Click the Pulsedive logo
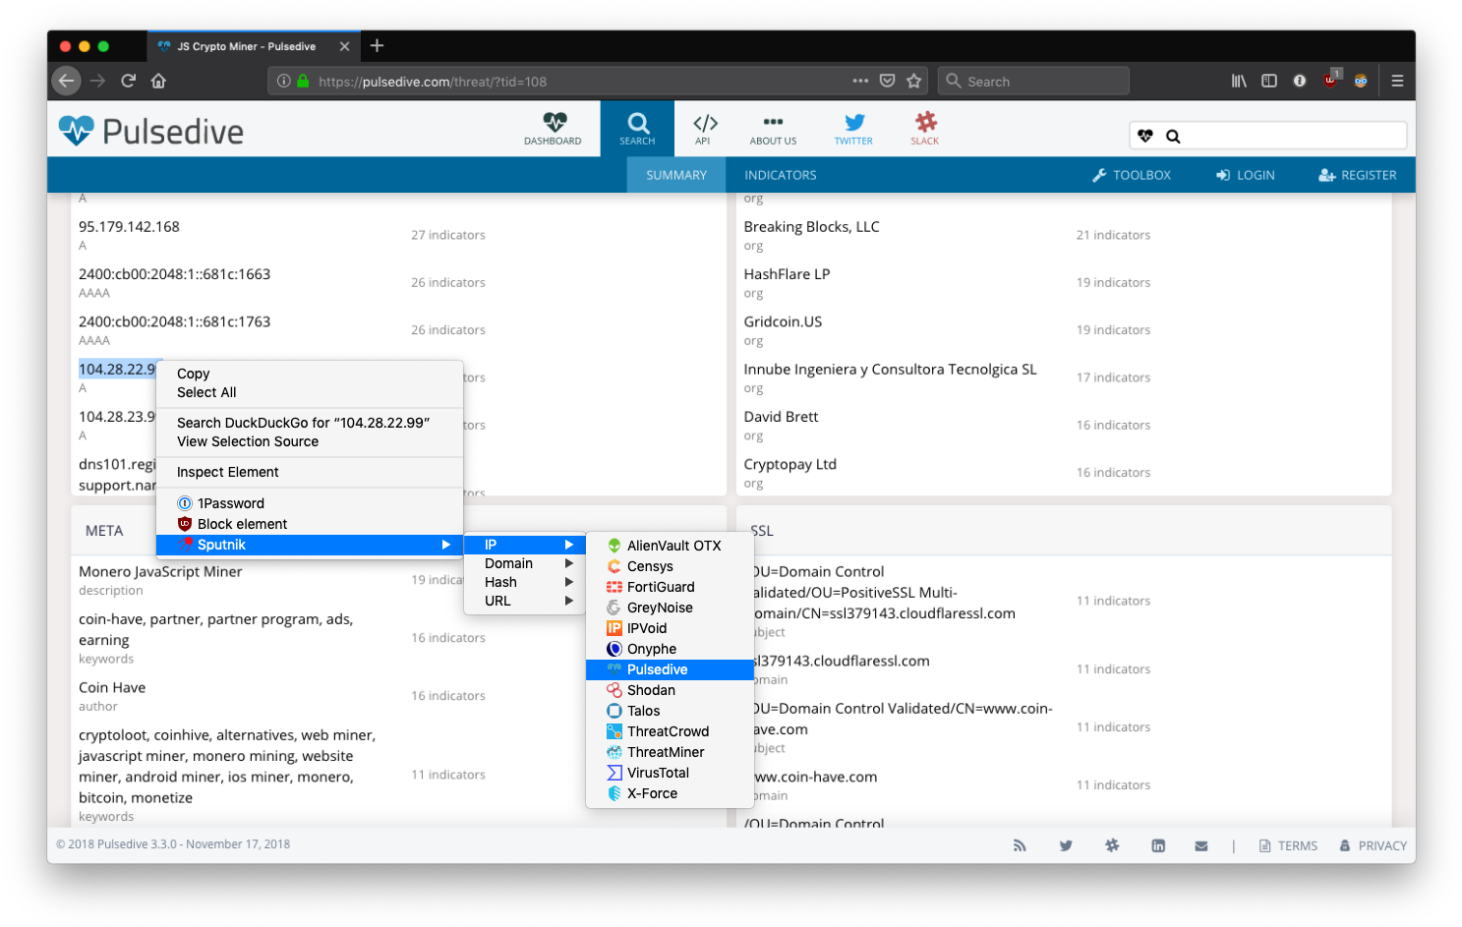The width and height of the screenshot is (1462, 927). click(150, 131)
